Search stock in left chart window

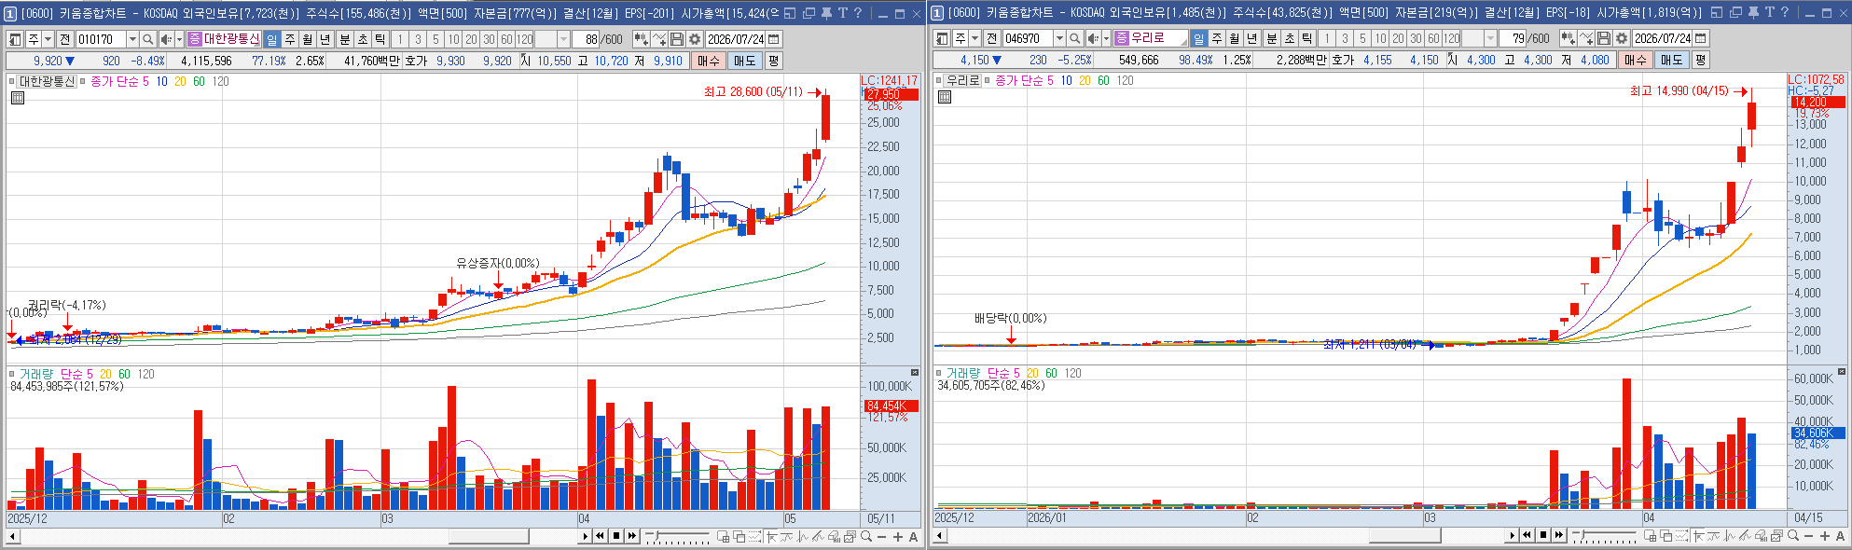(147, 39)
